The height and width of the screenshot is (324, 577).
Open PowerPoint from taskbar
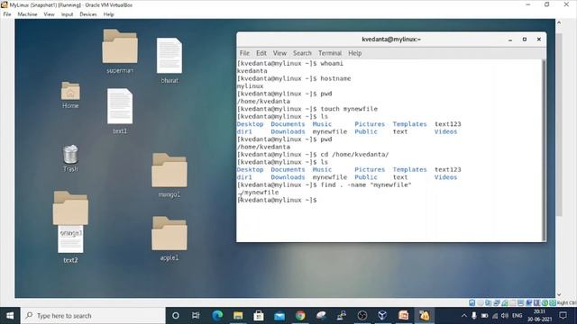[403, 316]
